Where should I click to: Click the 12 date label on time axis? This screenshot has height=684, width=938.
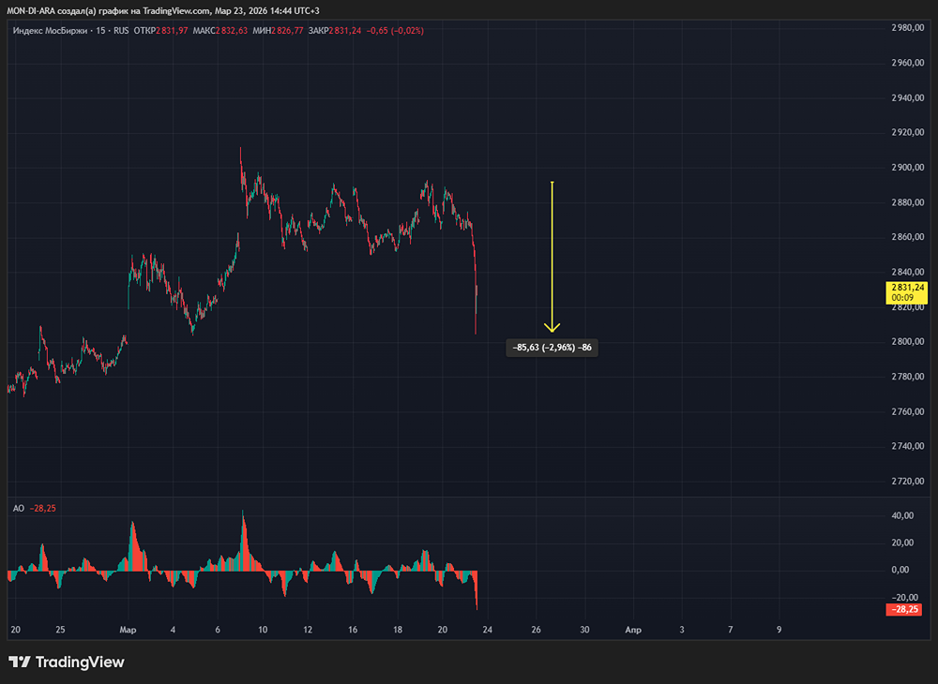pos(308,630)
